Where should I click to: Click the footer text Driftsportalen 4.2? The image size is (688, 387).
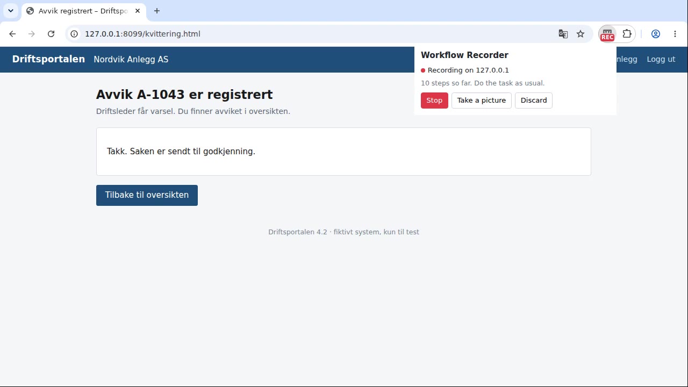(298, 232)
